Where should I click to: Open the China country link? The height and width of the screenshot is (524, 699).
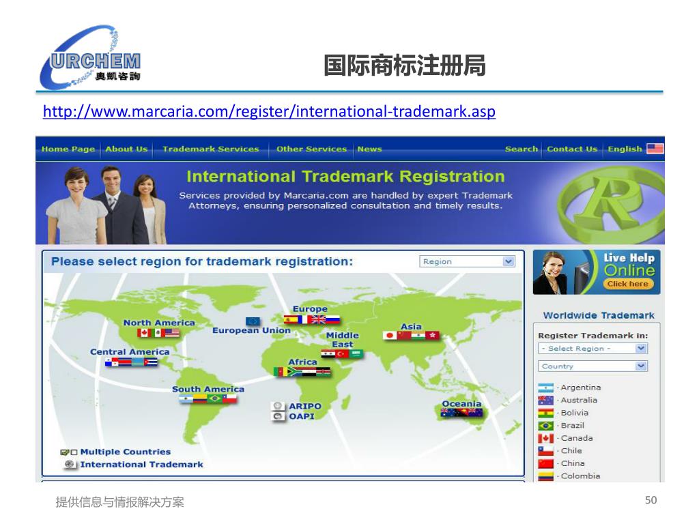pyautogui.click(x=573, y=463)
